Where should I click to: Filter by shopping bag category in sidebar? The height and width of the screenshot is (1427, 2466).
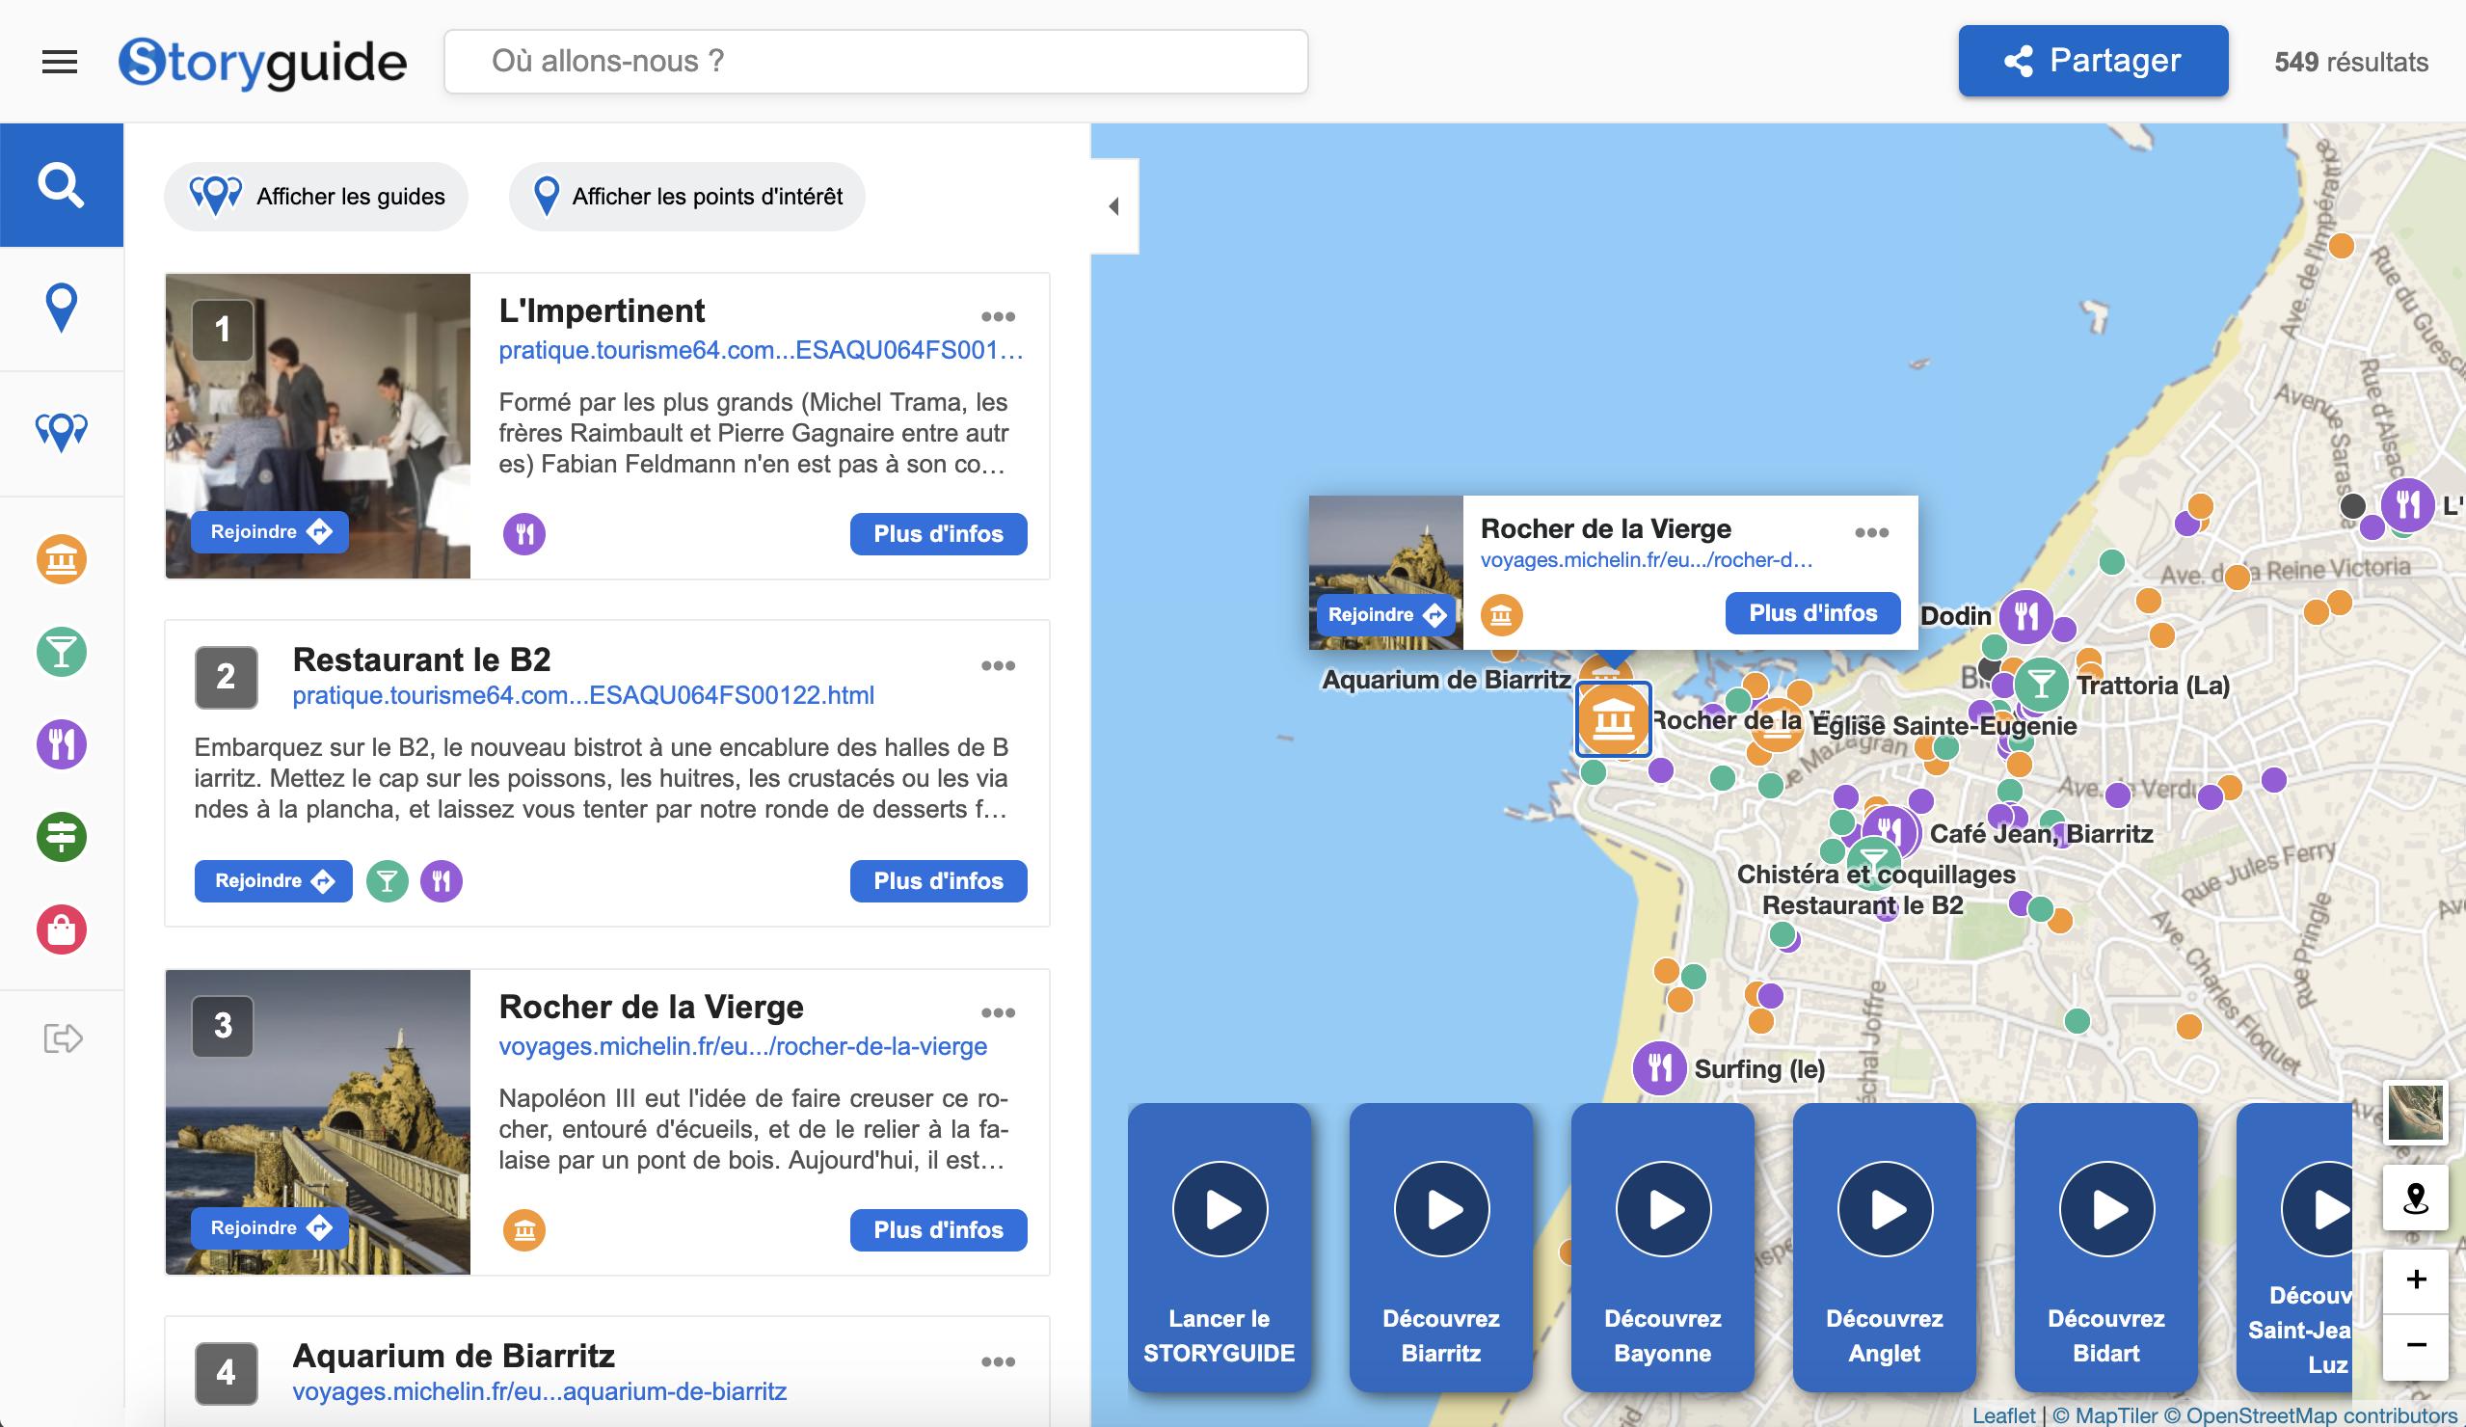click(62, 929)
